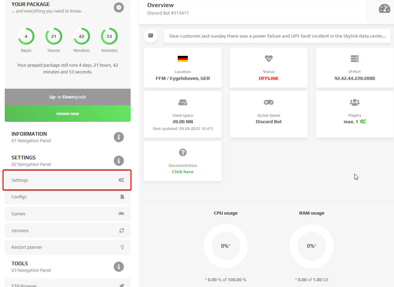Click the CPU usage gauge
Screen dimensions: 394x287
[x=226, y=246]
